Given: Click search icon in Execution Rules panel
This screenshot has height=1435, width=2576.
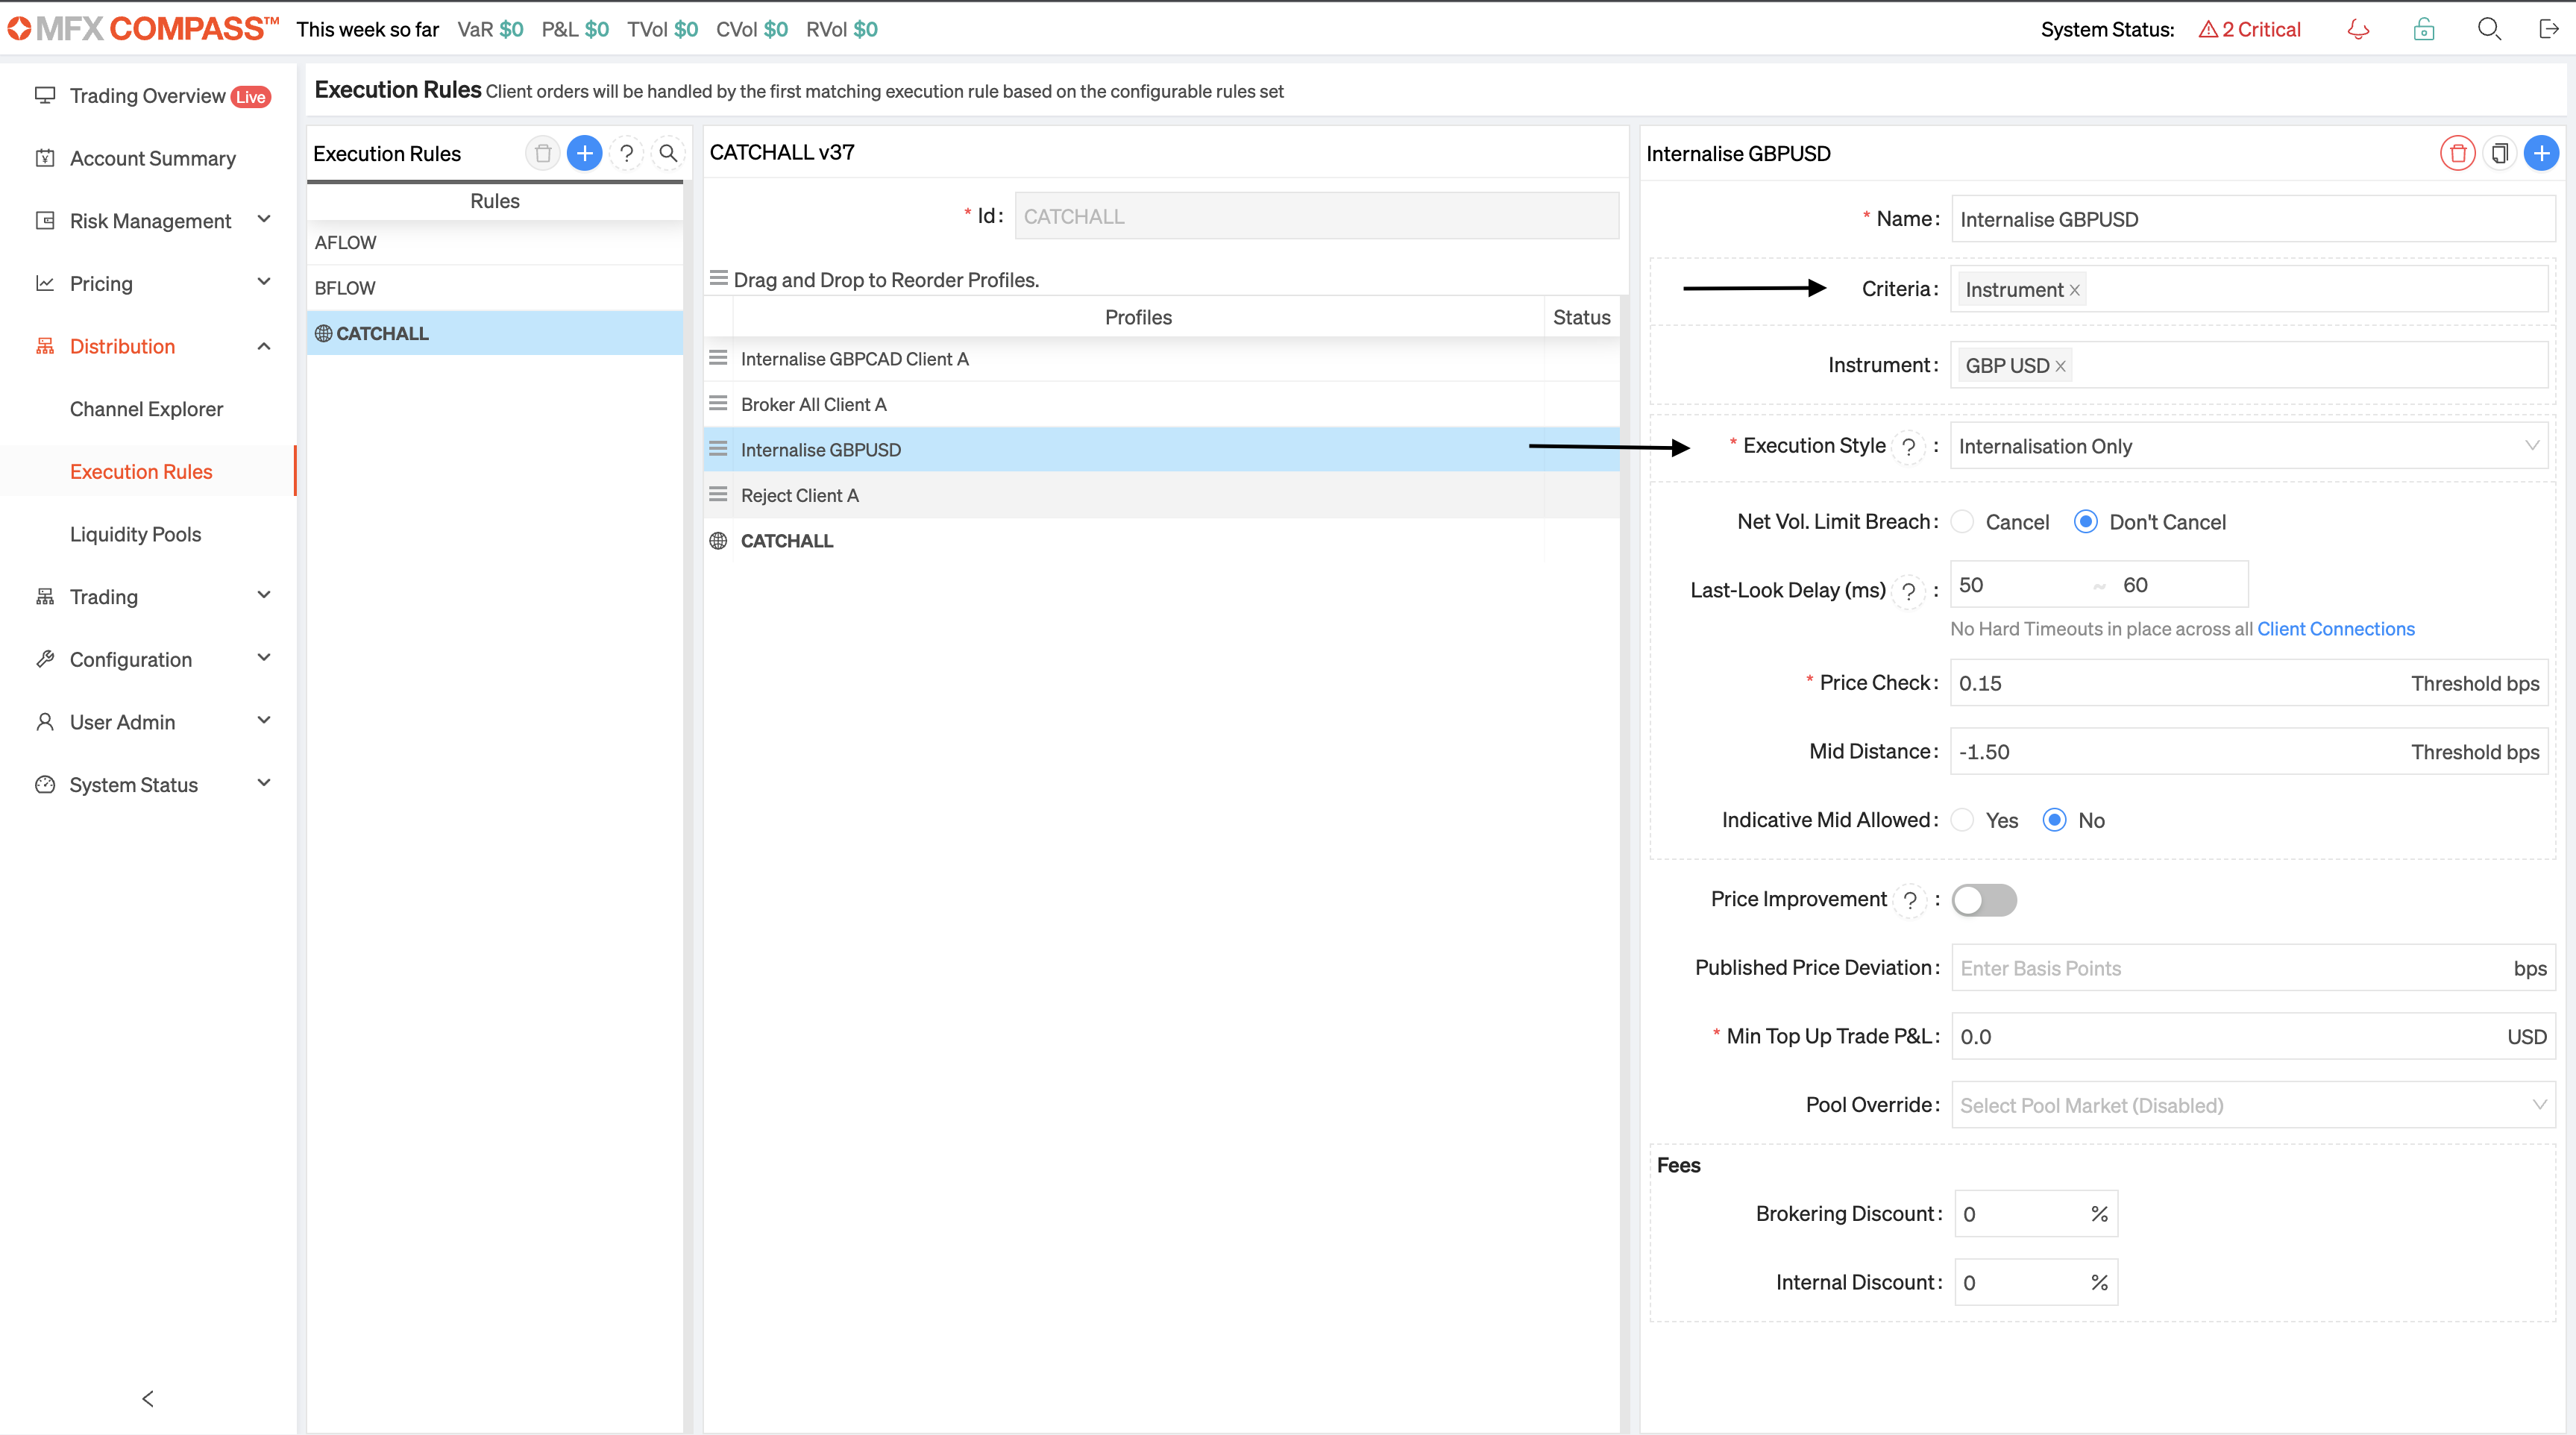Looking at the screenshot, I should tap(668, 153).
